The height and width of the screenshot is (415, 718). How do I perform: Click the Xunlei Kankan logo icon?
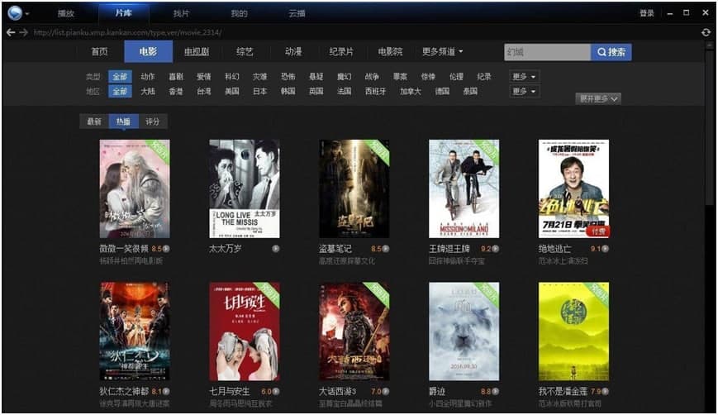[15, 13]
